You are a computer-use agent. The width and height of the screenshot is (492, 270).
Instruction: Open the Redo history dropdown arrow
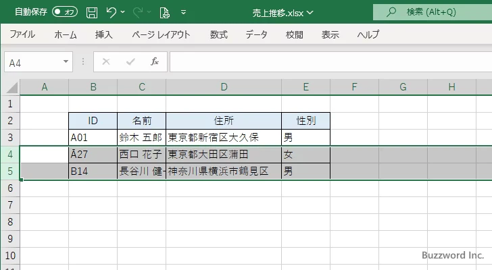(149, 12)
